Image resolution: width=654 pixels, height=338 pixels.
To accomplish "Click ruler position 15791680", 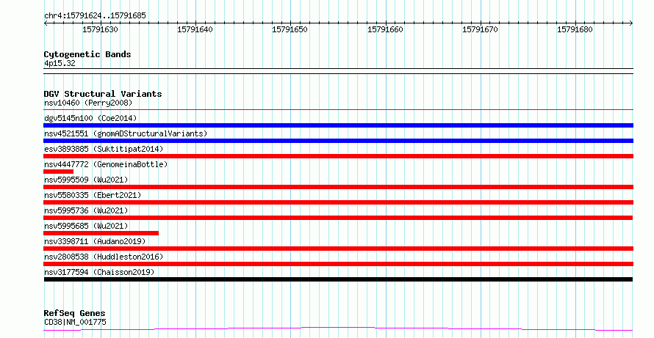I will pos(575,29).
